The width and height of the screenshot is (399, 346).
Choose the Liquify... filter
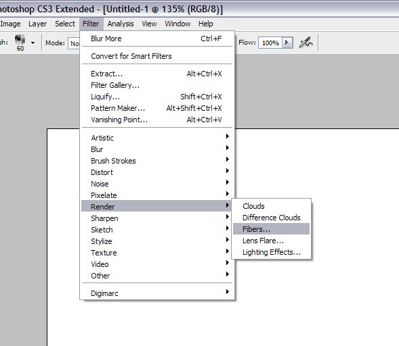(156, 97)
